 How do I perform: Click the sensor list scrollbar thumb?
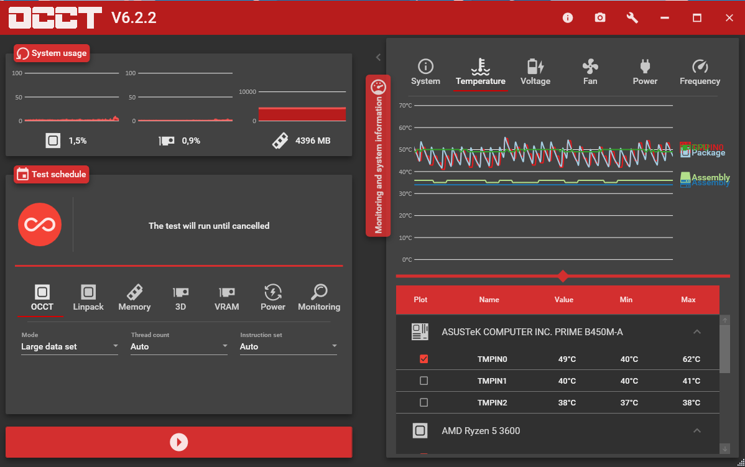[x=725, y=349]
